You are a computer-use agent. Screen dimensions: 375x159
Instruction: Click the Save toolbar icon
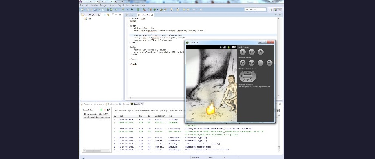click(88, 9)
